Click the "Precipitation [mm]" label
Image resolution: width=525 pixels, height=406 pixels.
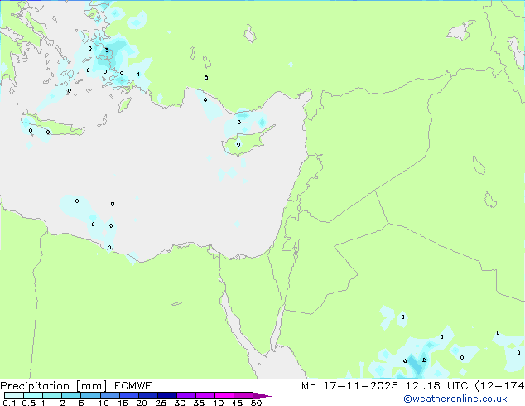tap(54, 386)
